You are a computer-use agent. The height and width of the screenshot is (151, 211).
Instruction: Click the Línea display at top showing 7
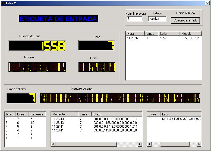97,45
